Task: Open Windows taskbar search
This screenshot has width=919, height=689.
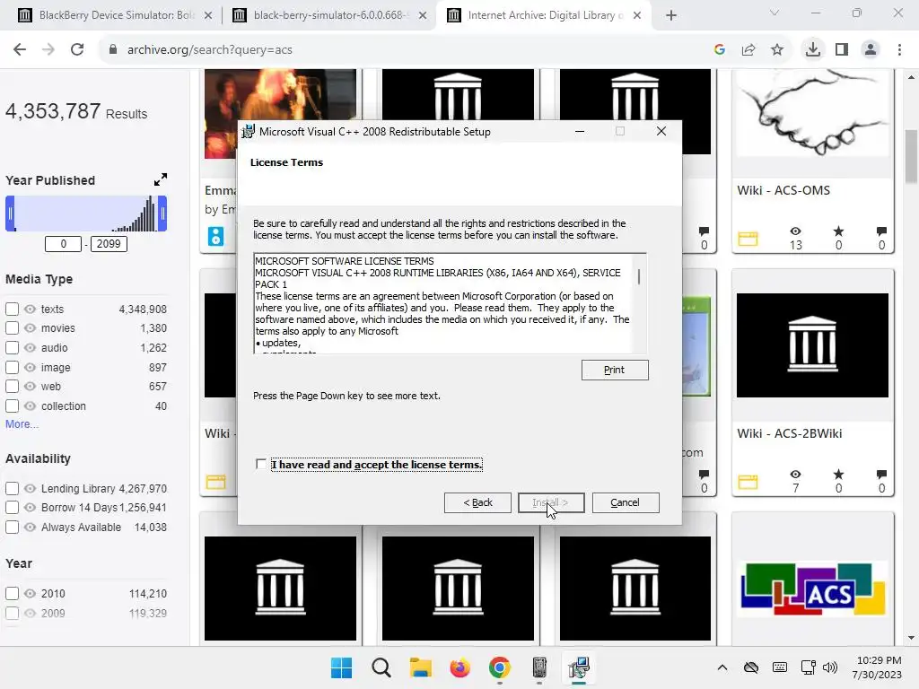Action: click(x=381, y=667)
